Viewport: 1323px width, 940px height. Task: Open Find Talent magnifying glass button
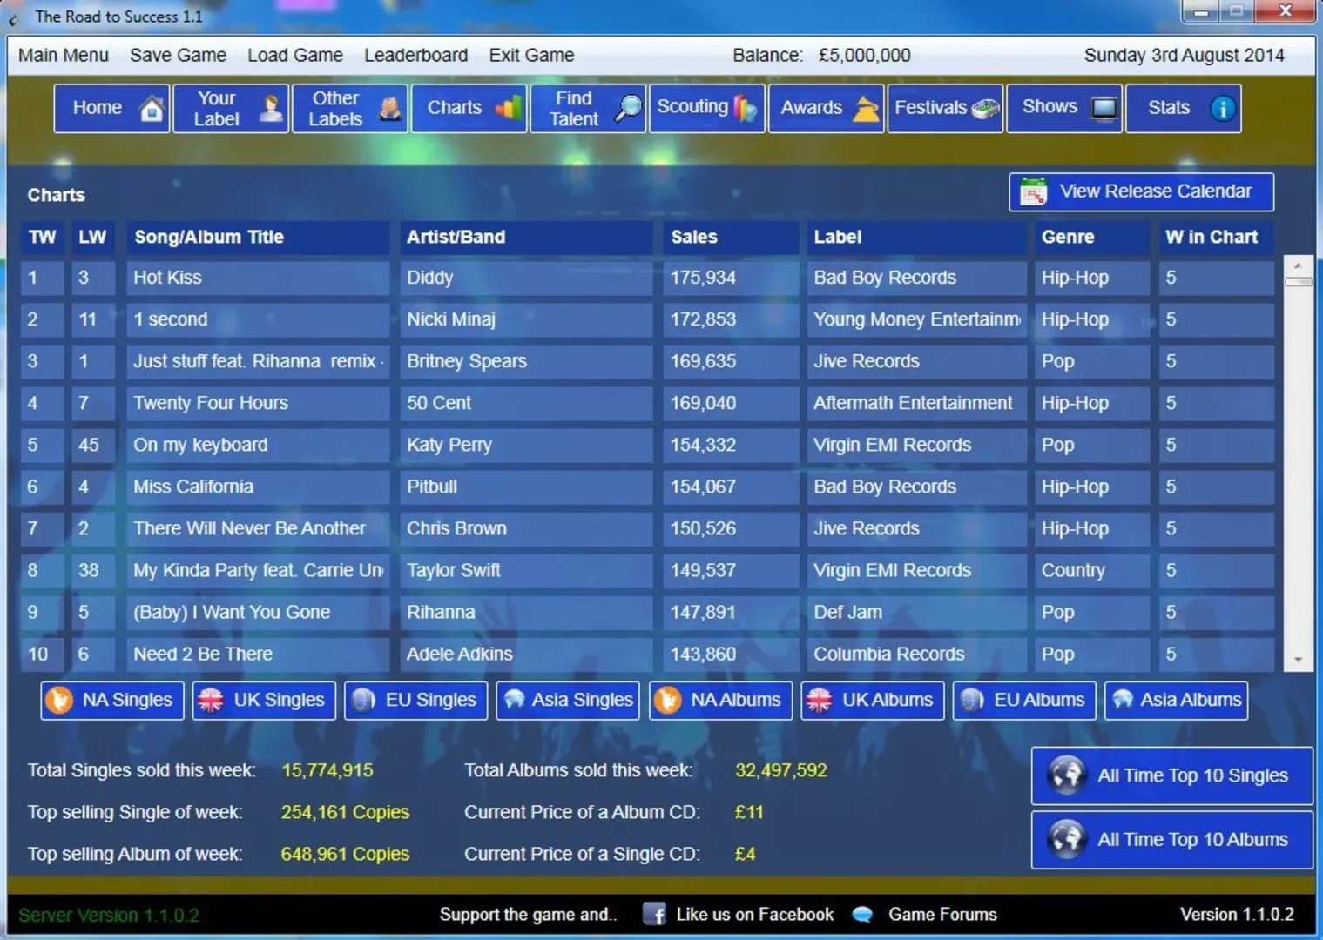tap(588, 108)
